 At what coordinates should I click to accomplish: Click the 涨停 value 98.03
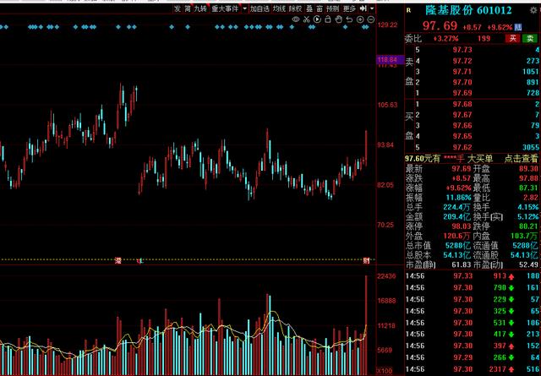462,226
